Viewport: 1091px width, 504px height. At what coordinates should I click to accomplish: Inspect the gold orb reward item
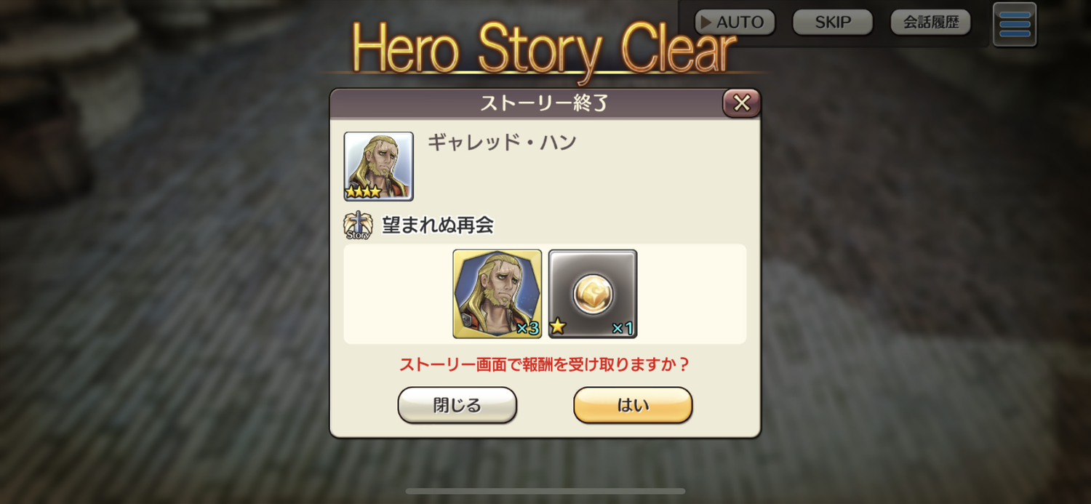coord(593,294)
